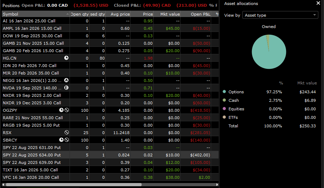
Task: Click the Owned pie chart
Action: 269,52
